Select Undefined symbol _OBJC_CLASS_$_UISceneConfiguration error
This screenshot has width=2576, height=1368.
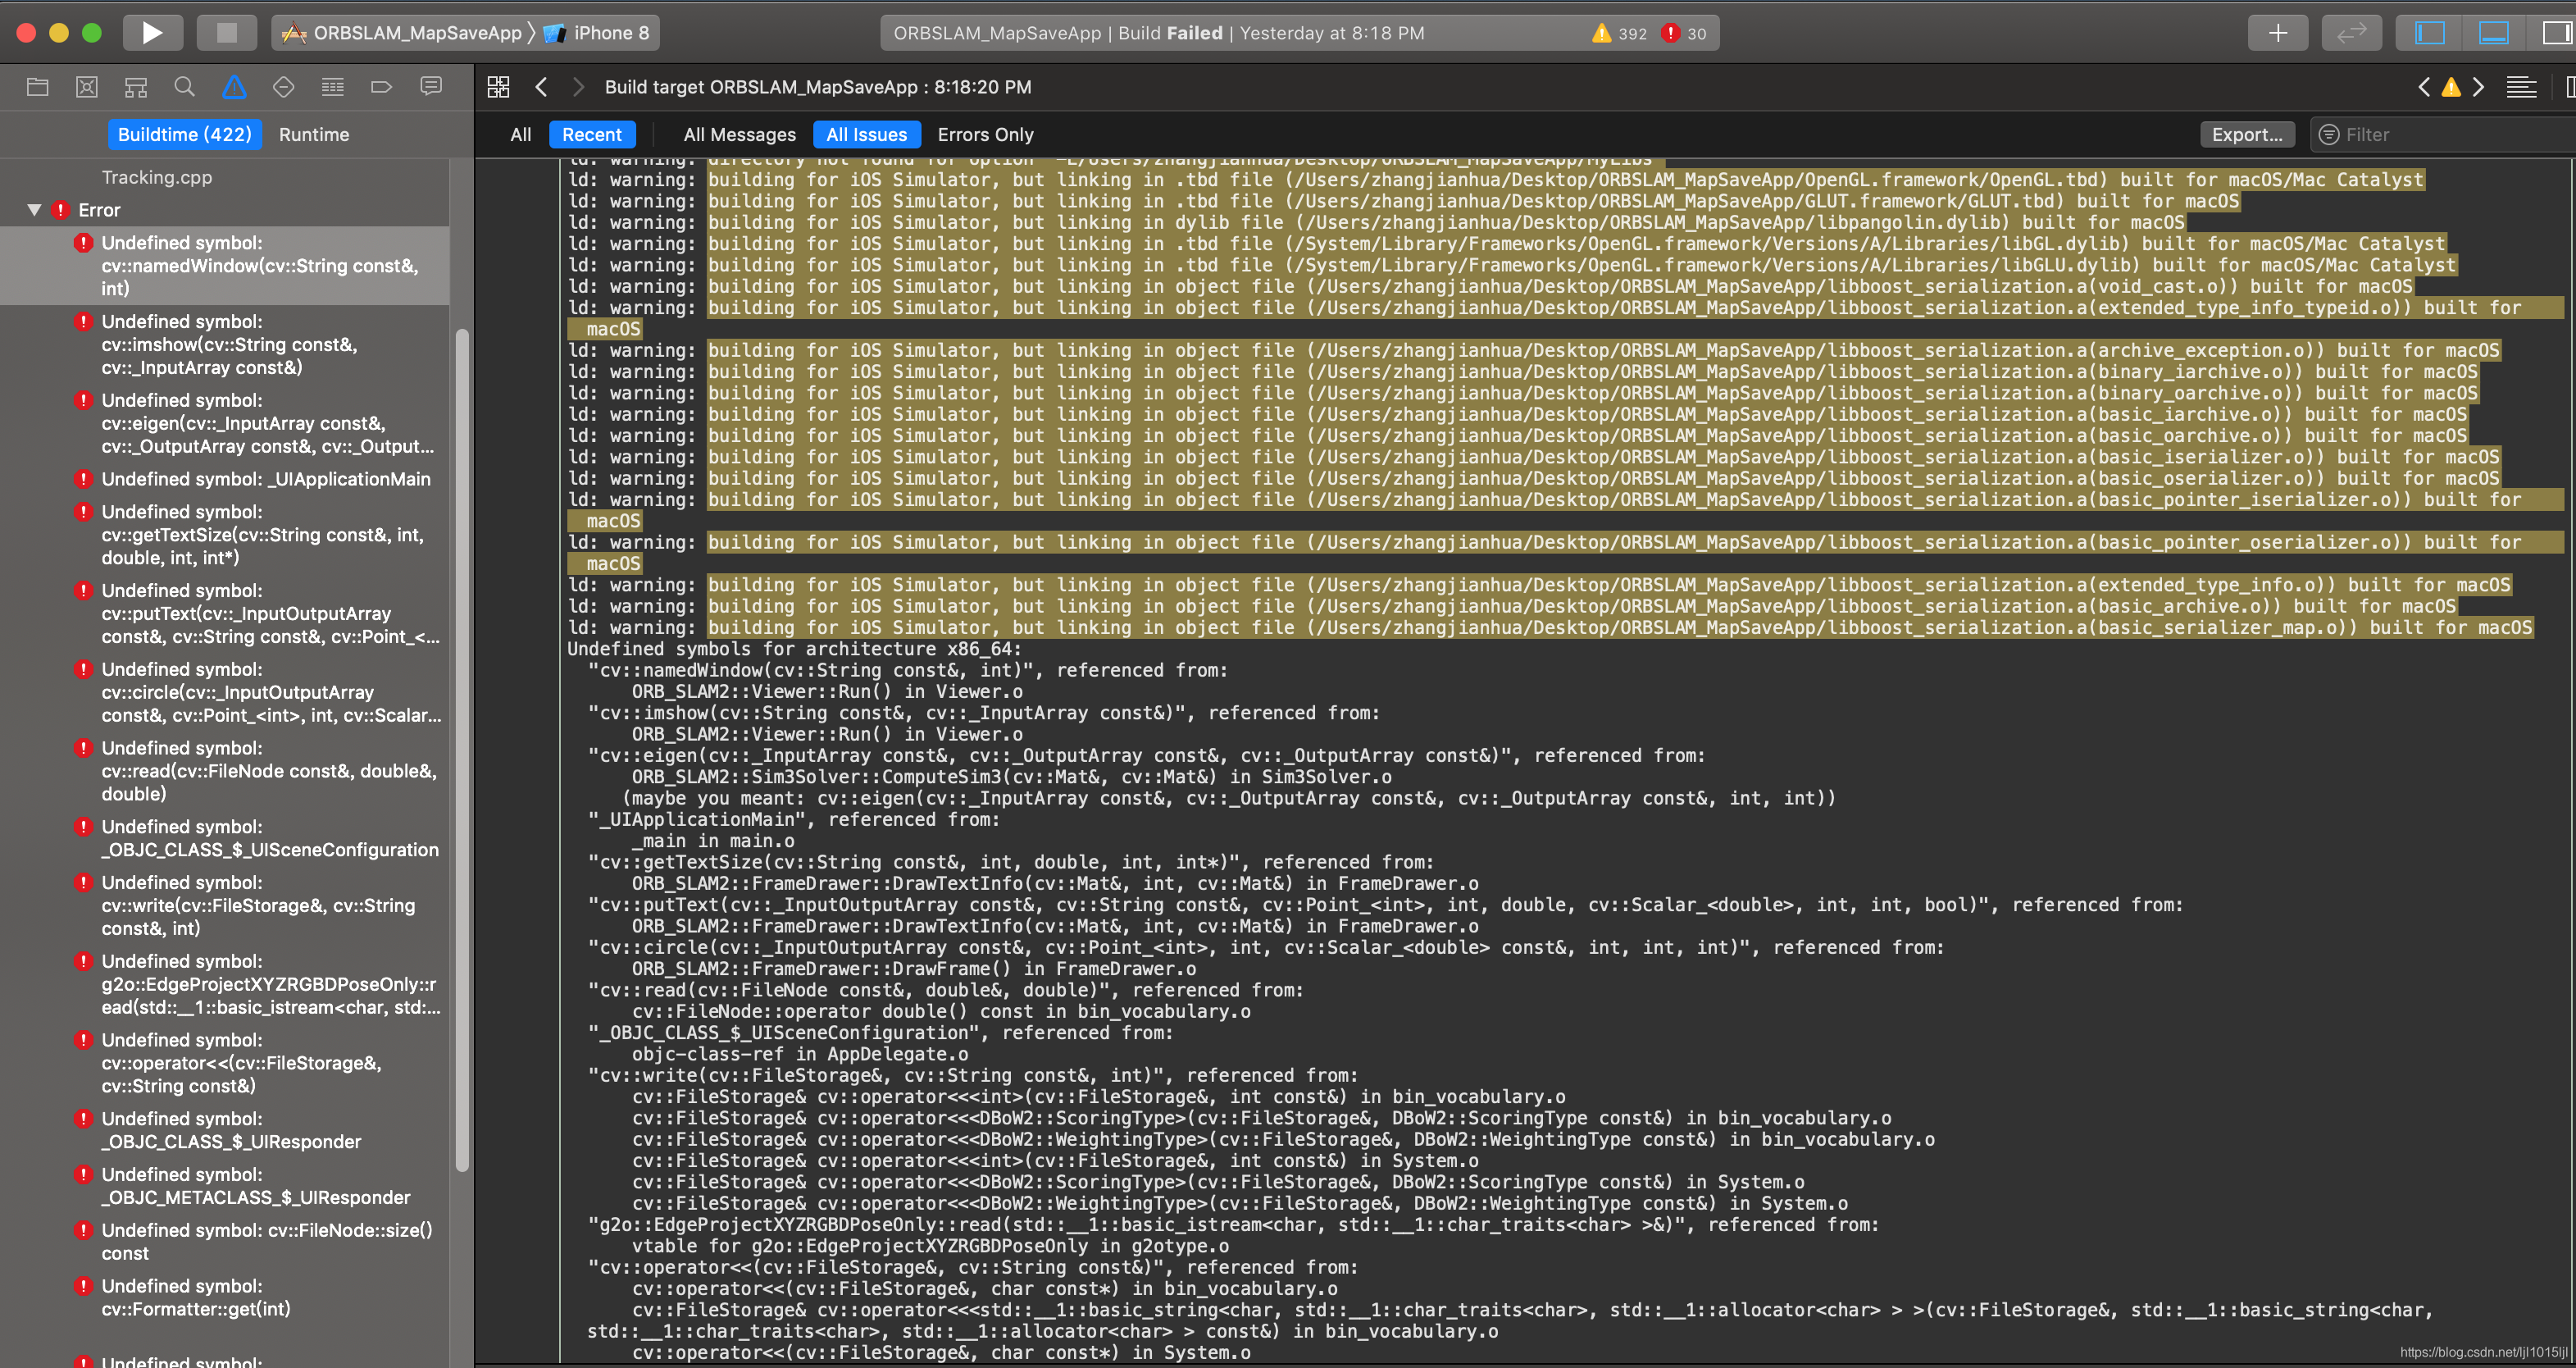point(225,838)
